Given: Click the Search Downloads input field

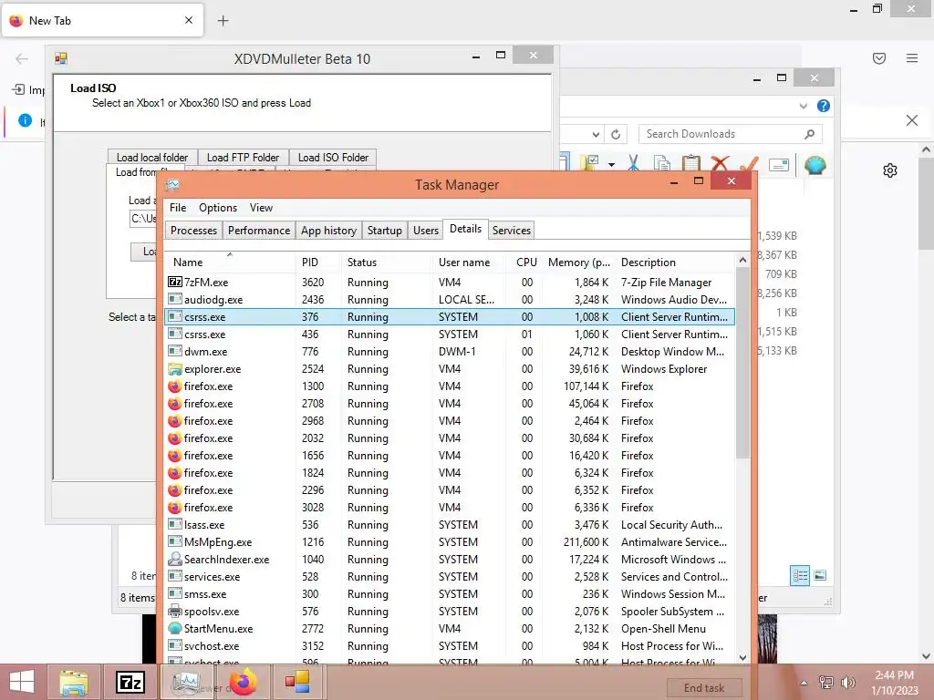Looking at the screenshot, I should tap(730, 134).
